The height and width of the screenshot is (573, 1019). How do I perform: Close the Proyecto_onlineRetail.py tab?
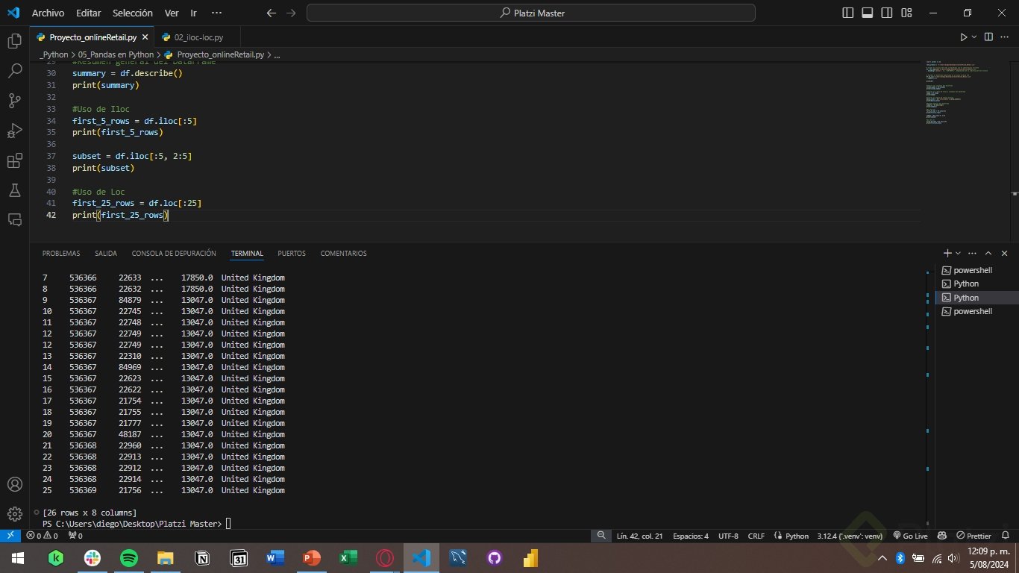click(145, 37)
